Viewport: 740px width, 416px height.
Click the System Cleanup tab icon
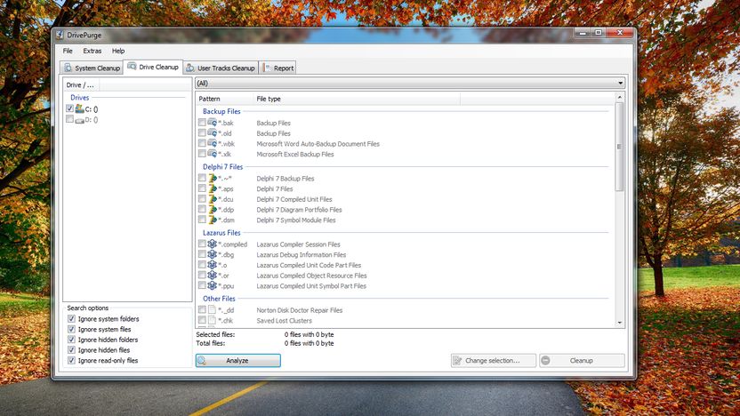click(68, 68)
